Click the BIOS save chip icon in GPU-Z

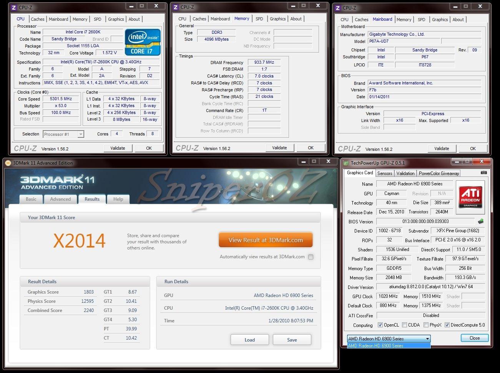click(480, 221)
